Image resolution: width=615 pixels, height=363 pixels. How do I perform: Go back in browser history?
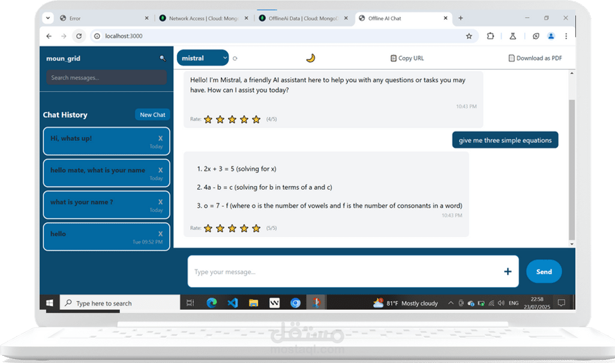(49, 36)
